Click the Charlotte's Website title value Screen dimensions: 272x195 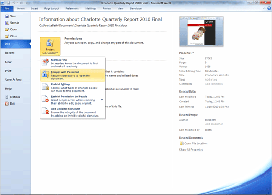[x=217, y=75]
